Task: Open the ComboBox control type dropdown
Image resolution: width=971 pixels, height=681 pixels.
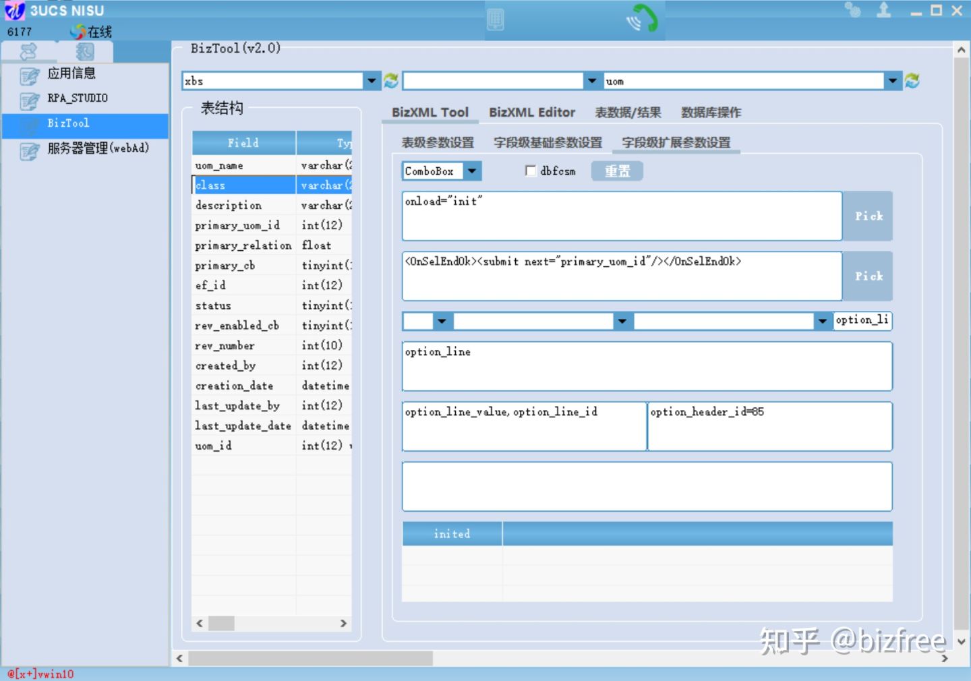Action: 472,171
